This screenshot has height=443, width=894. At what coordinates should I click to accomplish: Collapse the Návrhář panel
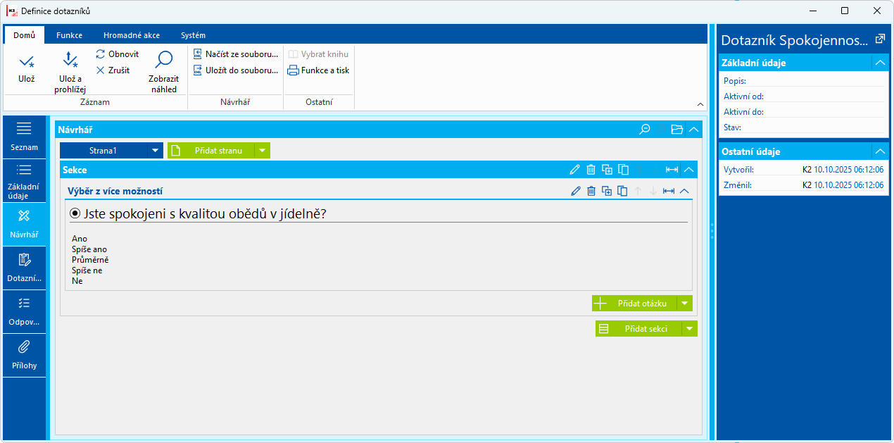(694, 130)
